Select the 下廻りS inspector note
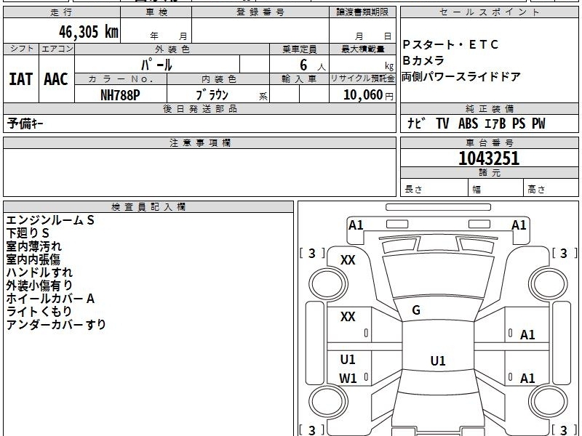The height and width of the screenshot is (436, 582). tap(28, 233)
